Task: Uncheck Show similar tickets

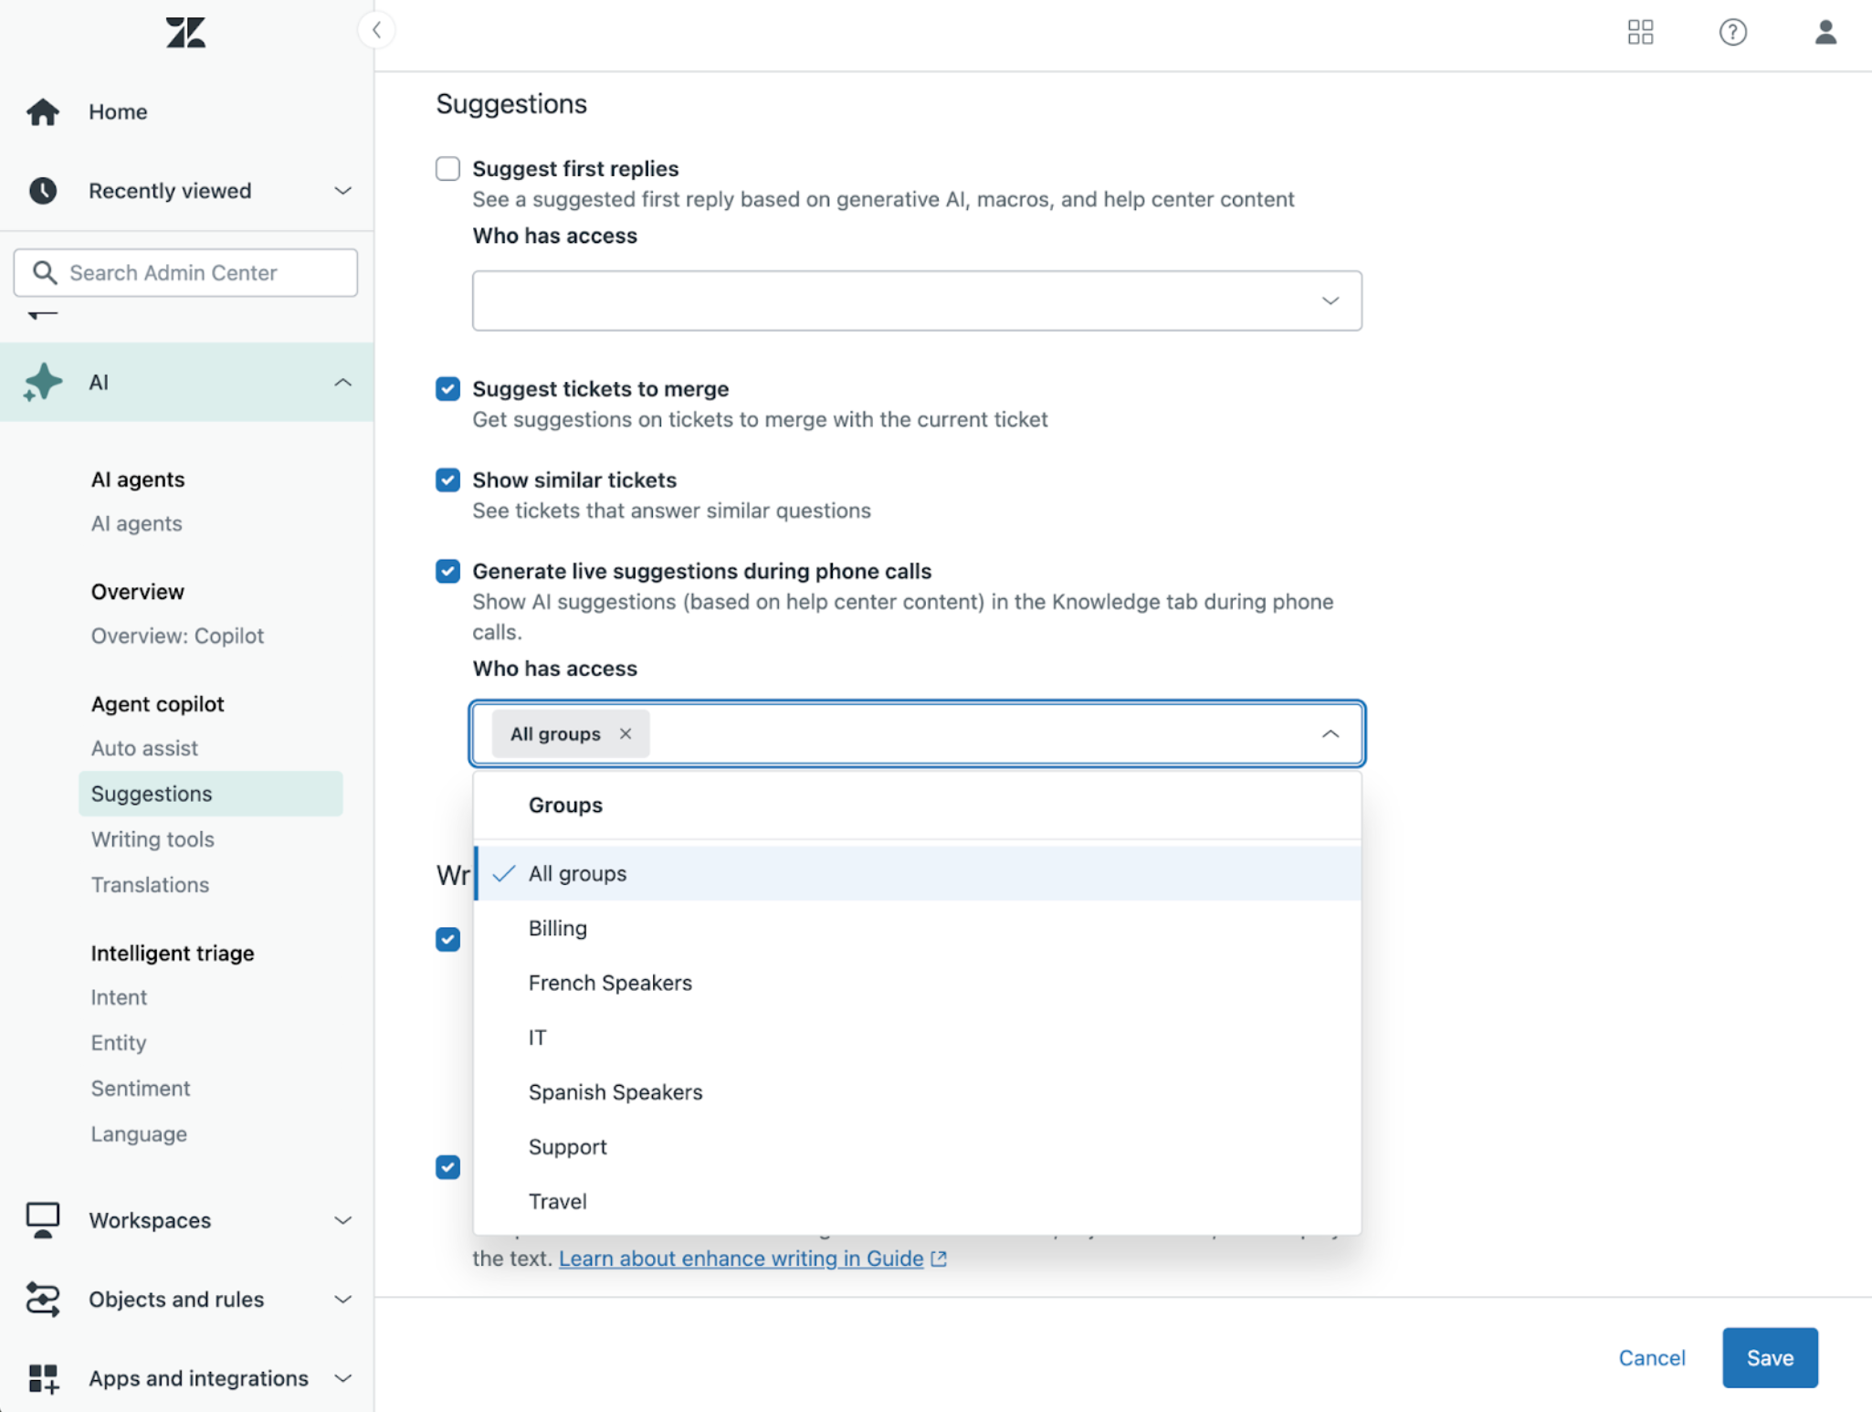Action: click(x=447, y=480)
